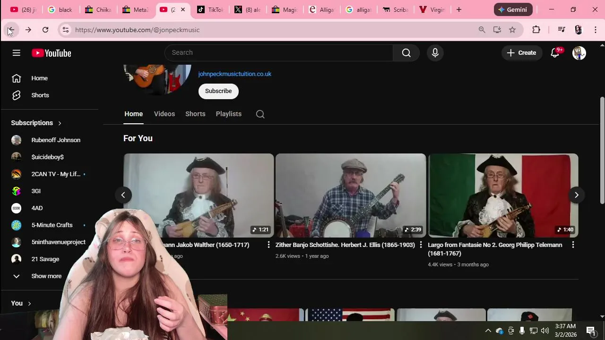Screen dimensions: 605x340
Task: Click the zoom magnifier icon in address bar
Action: [x=482, y=30]
